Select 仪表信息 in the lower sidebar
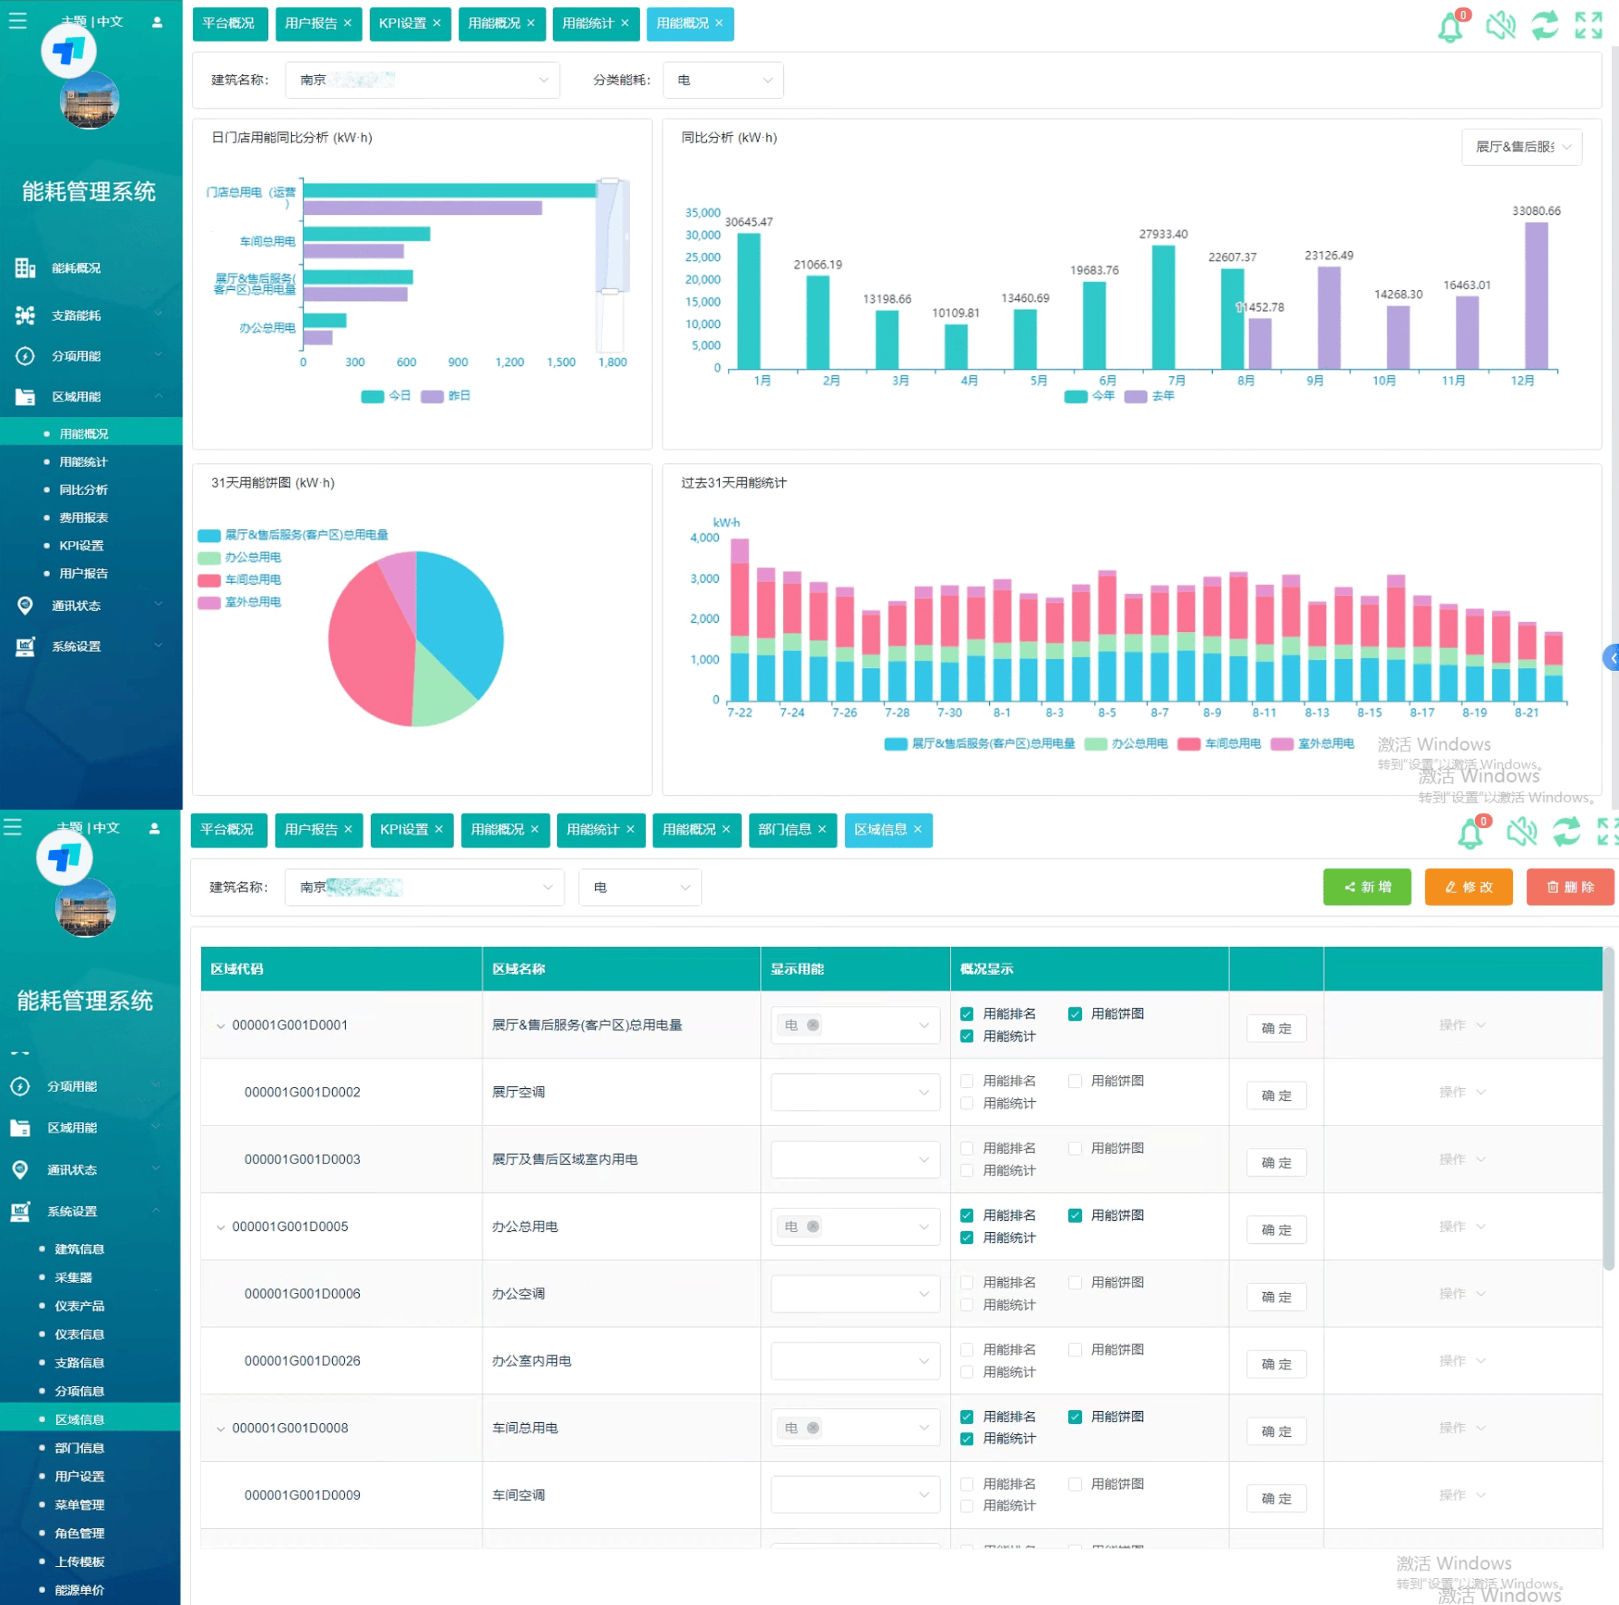The height and width of the screenshot is (1605, 1619). tap(79, 1333)
